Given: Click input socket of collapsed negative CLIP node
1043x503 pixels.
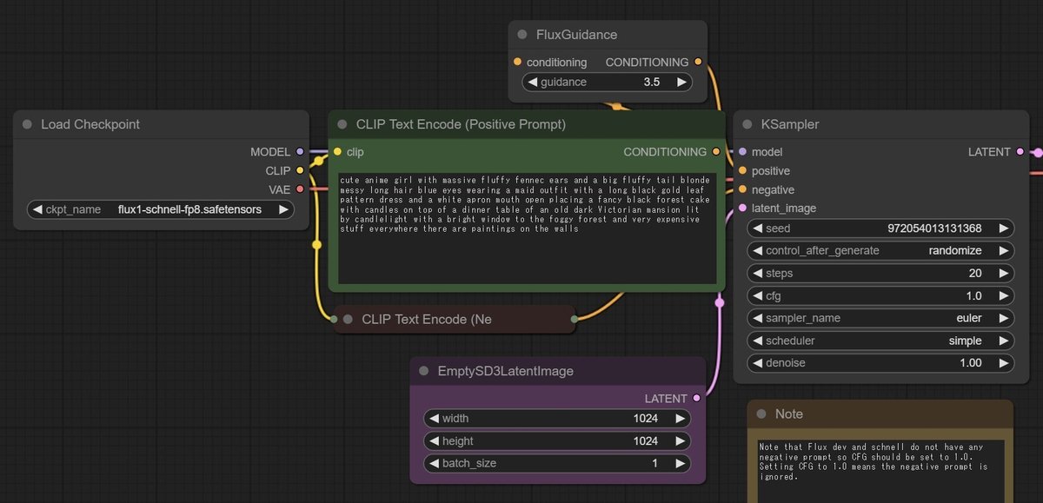Looking at the screenshot, I should coord(335,320).
